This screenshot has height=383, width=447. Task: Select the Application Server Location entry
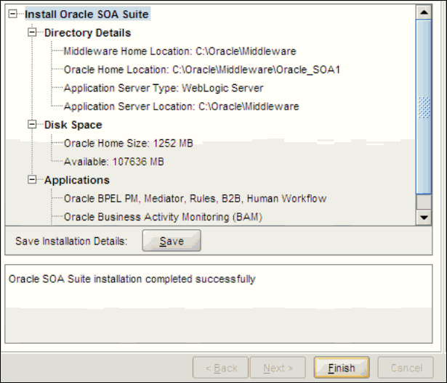pyautogui.click(x=181, y=107)
